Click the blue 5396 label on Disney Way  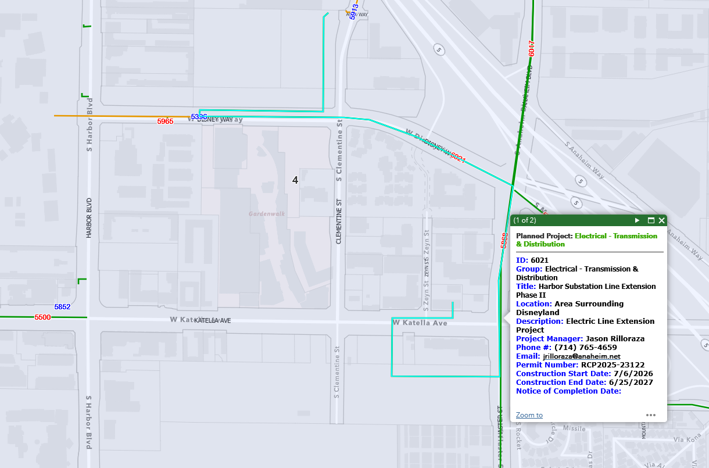point(199,117)
